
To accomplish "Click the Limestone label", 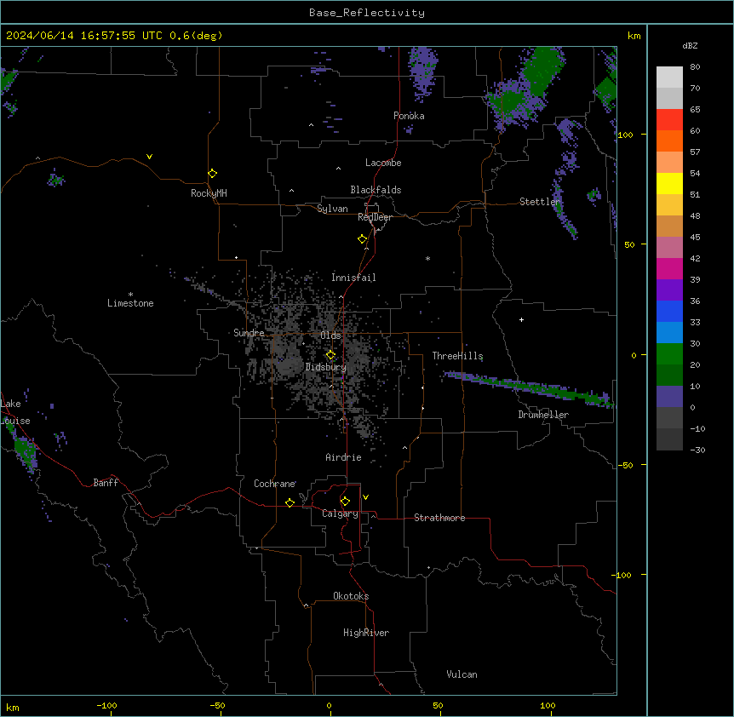I will (x=130, y=303).
